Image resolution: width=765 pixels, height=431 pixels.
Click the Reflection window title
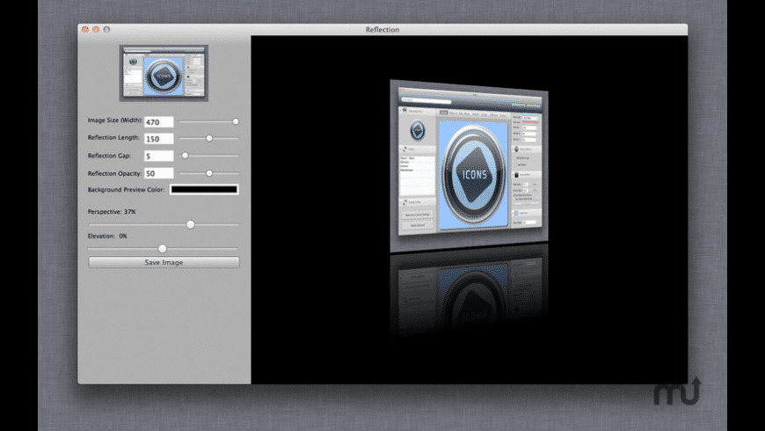(x=382, y=30)
